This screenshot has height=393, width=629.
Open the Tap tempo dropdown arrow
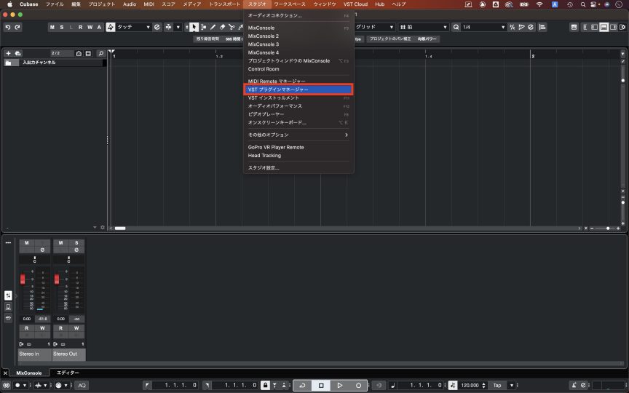click(x=512, y=385)
